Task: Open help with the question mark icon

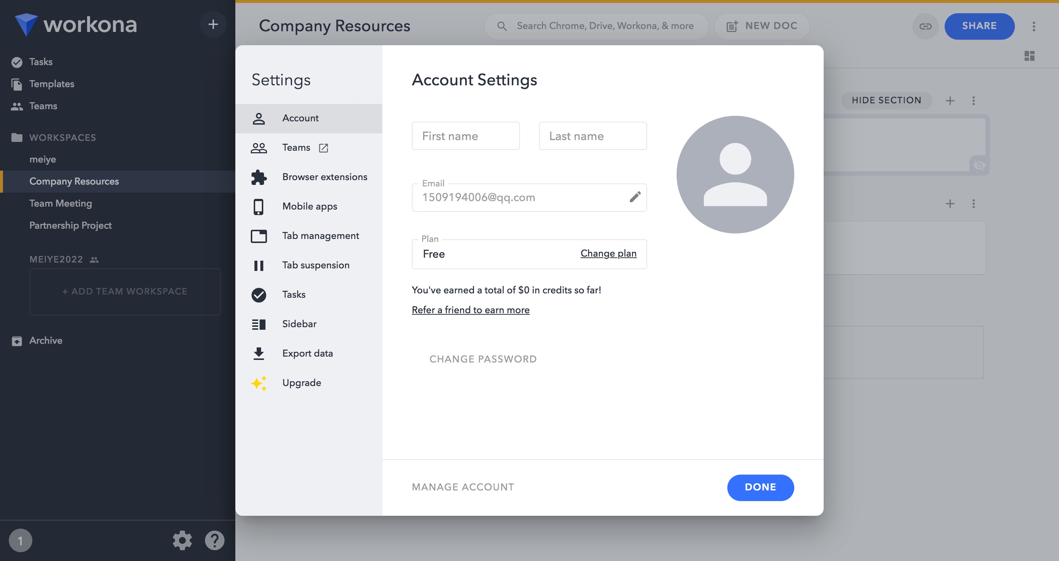Action: tap(215, 540)
